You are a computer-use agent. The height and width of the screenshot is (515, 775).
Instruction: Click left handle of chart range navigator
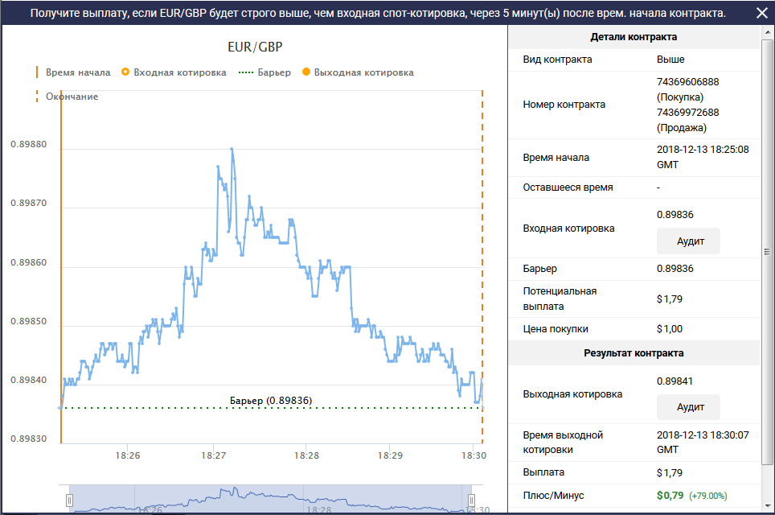click(70, 501)
